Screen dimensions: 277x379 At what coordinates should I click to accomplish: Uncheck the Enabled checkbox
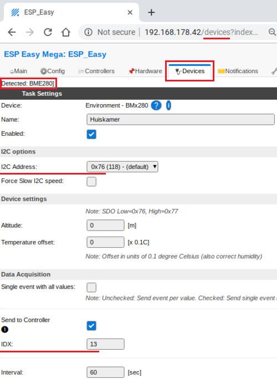(91, 134)
